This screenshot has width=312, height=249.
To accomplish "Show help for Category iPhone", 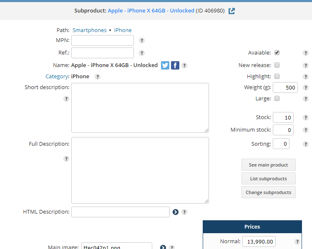I will 98,77.
